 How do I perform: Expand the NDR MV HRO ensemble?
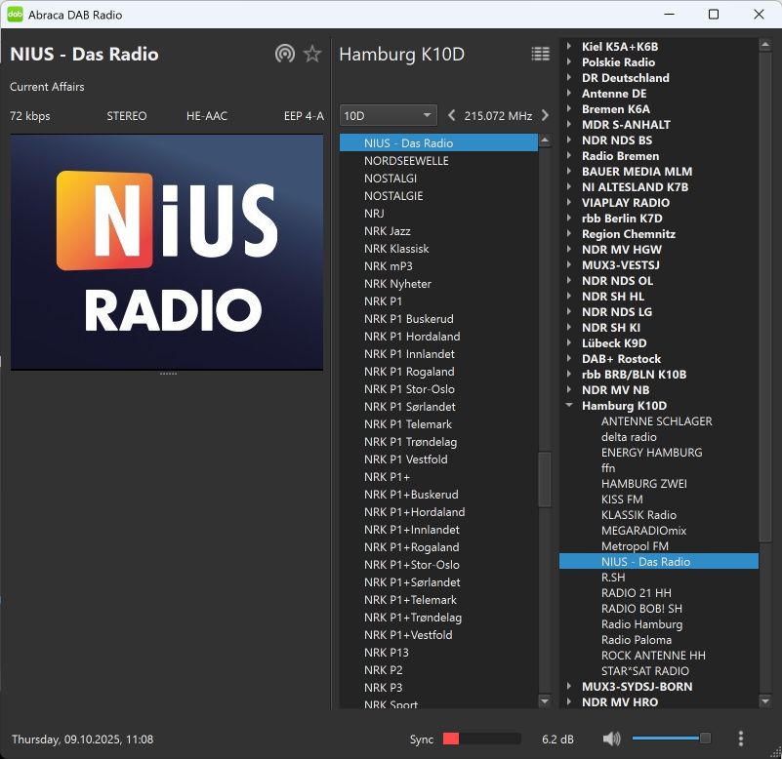[x=569, y=702]
